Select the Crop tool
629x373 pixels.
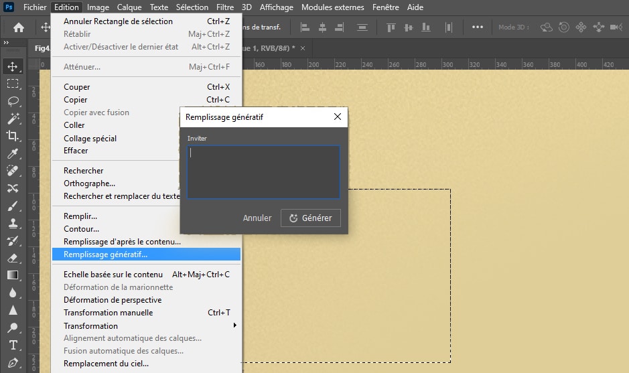click(x=13, y=136)
